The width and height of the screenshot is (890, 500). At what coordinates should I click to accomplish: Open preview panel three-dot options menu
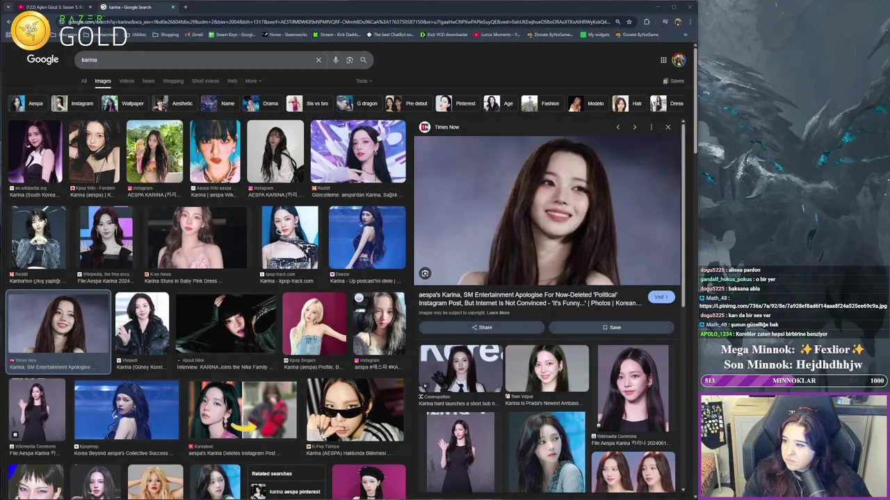coord(651,127)
